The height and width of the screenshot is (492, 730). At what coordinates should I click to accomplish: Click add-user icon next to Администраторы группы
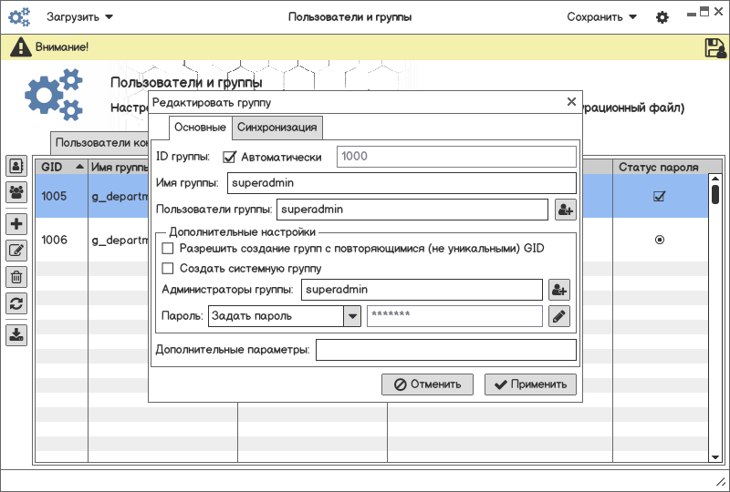point(558,290)
